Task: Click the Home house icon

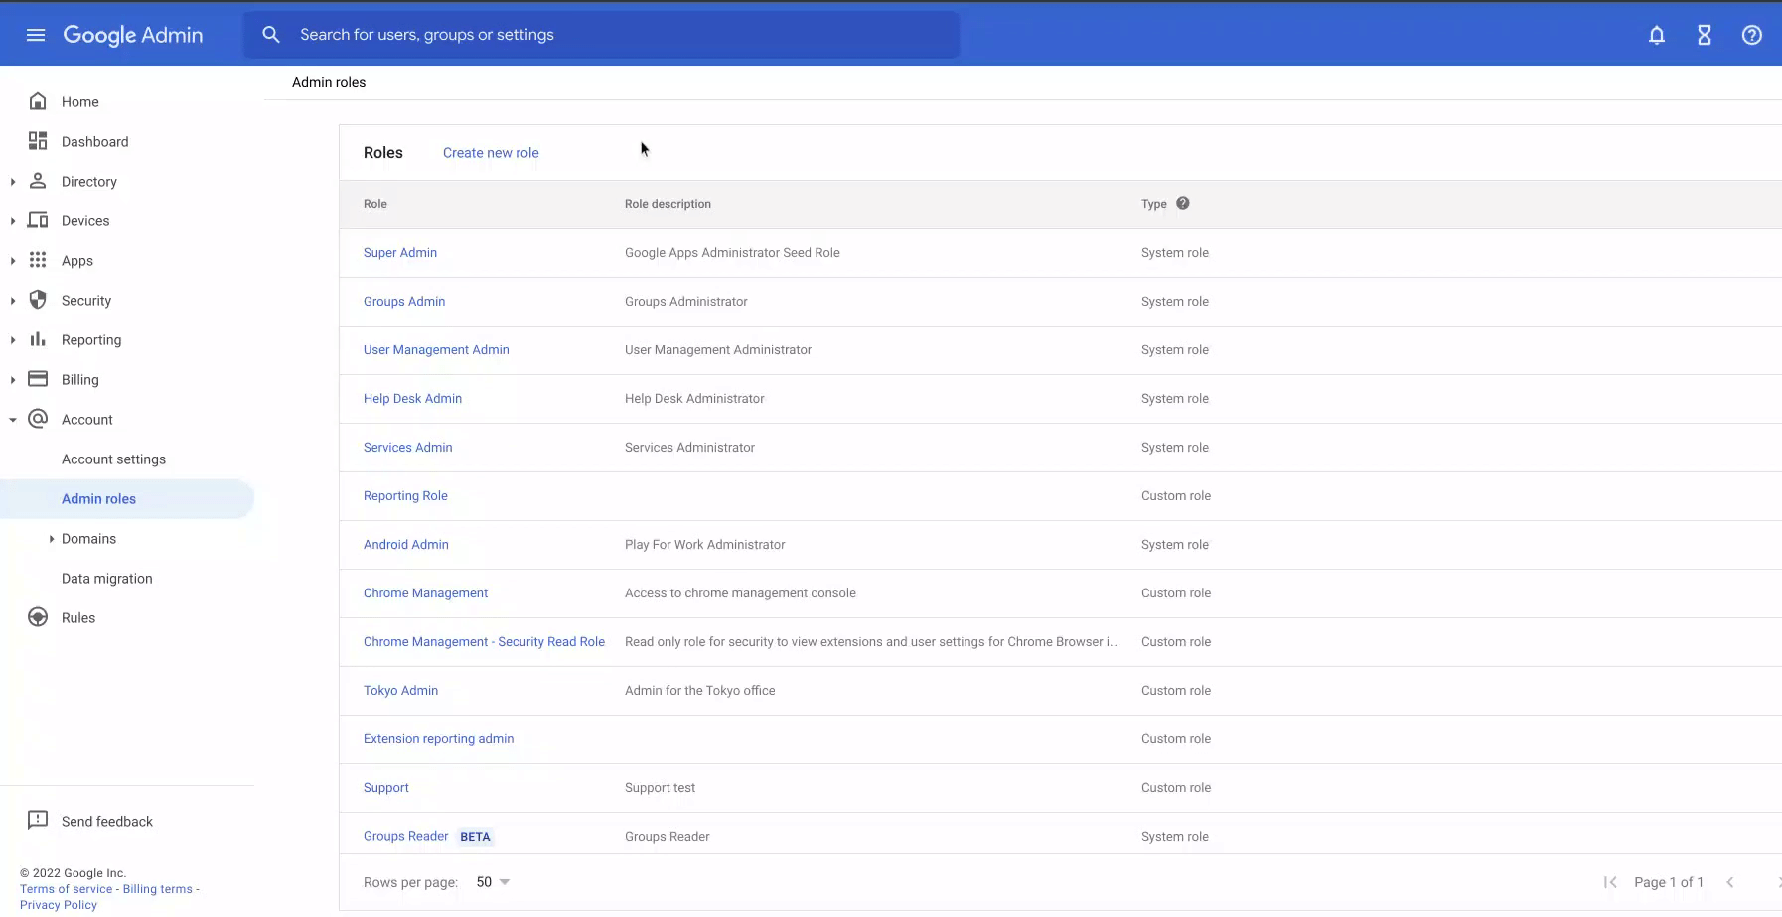Action: [x=38, y=101]
